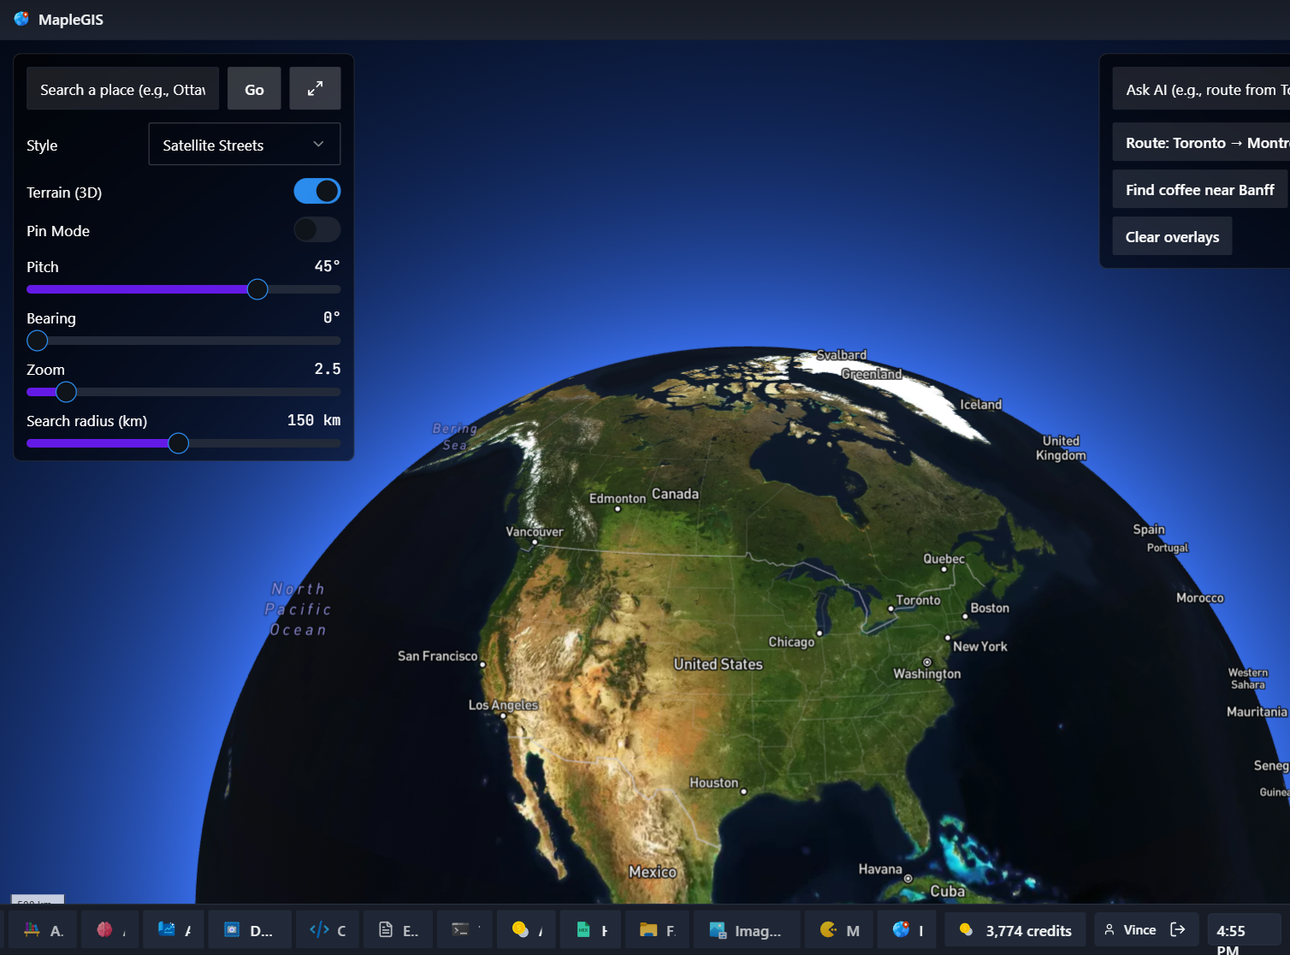Screen dimensions: 1290x955
Task: Click the New York label on the map
Action: click(979, 646)
